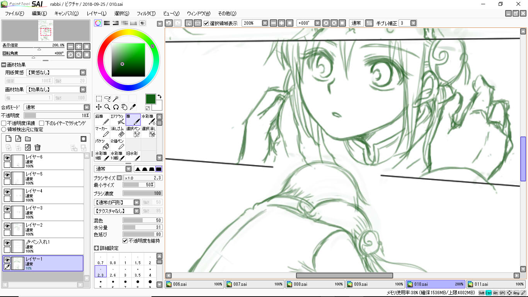Open the ウィンドウ(W) menu
The width and height of the screenshot is (528, 297).
point(199,14)
